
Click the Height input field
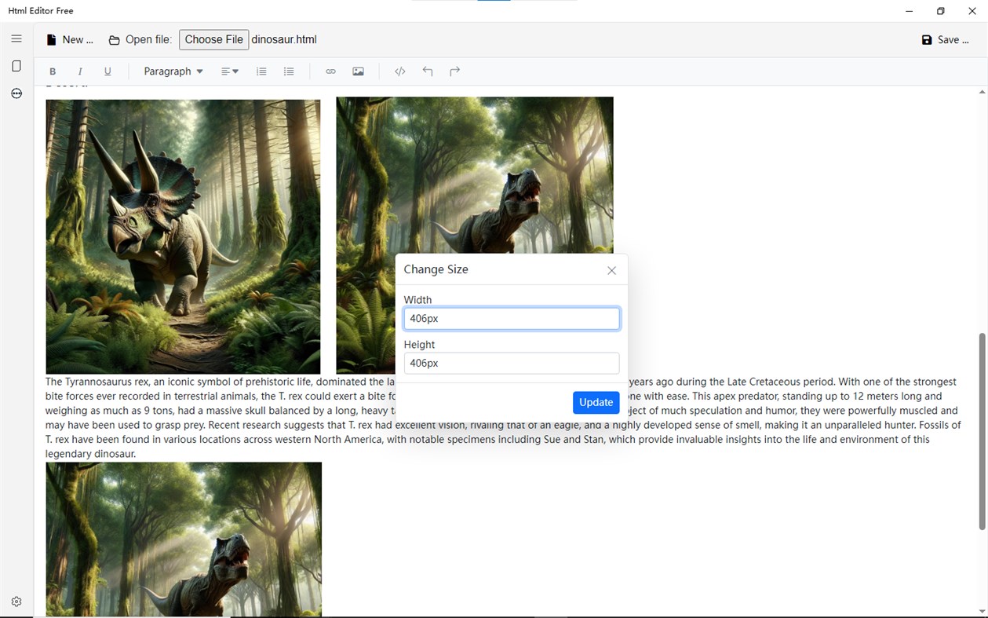point(512,363)
